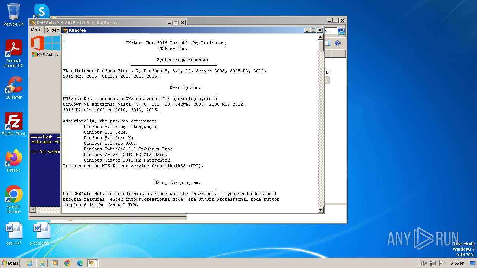The image size is (477, 268).
Task: Click the ReadMe window title icon
Action: [x=66, y=30]
